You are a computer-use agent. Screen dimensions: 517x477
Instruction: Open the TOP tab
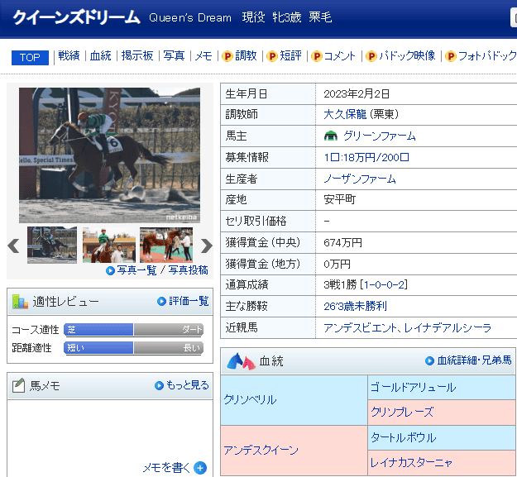pos(30,58)
